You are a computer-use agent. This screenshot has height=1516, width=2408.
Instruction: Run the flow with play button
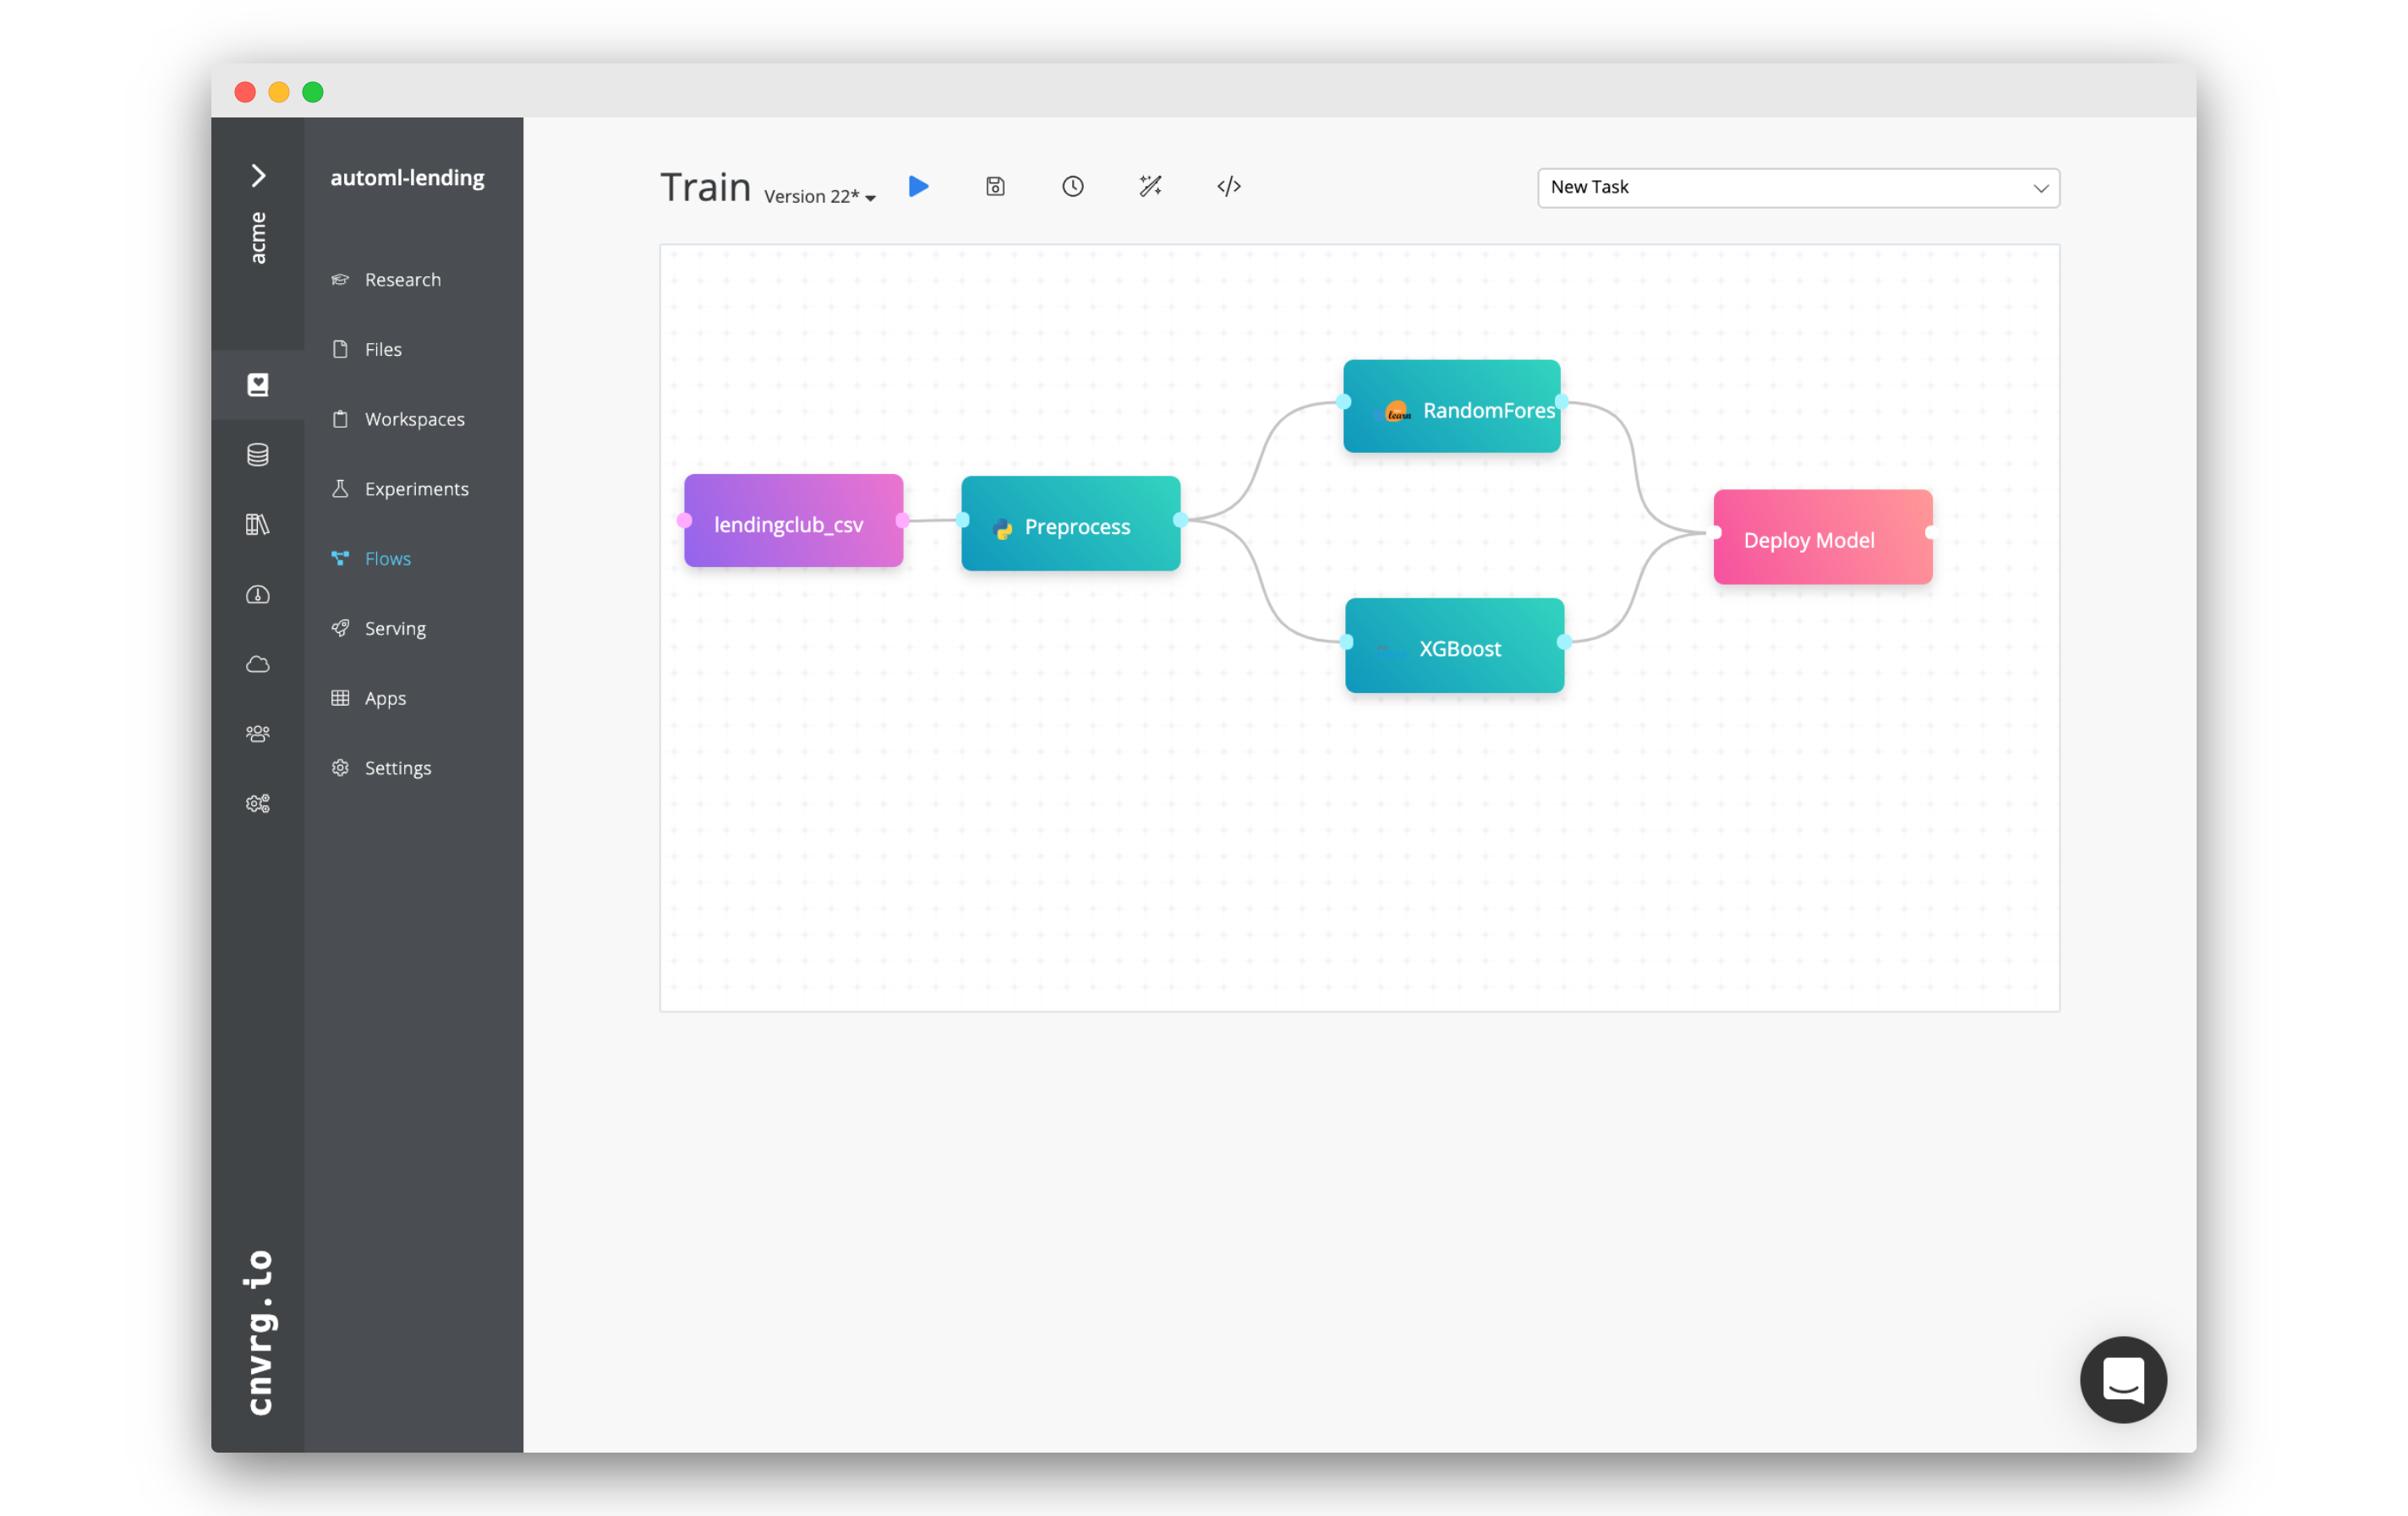pos(918,187)
